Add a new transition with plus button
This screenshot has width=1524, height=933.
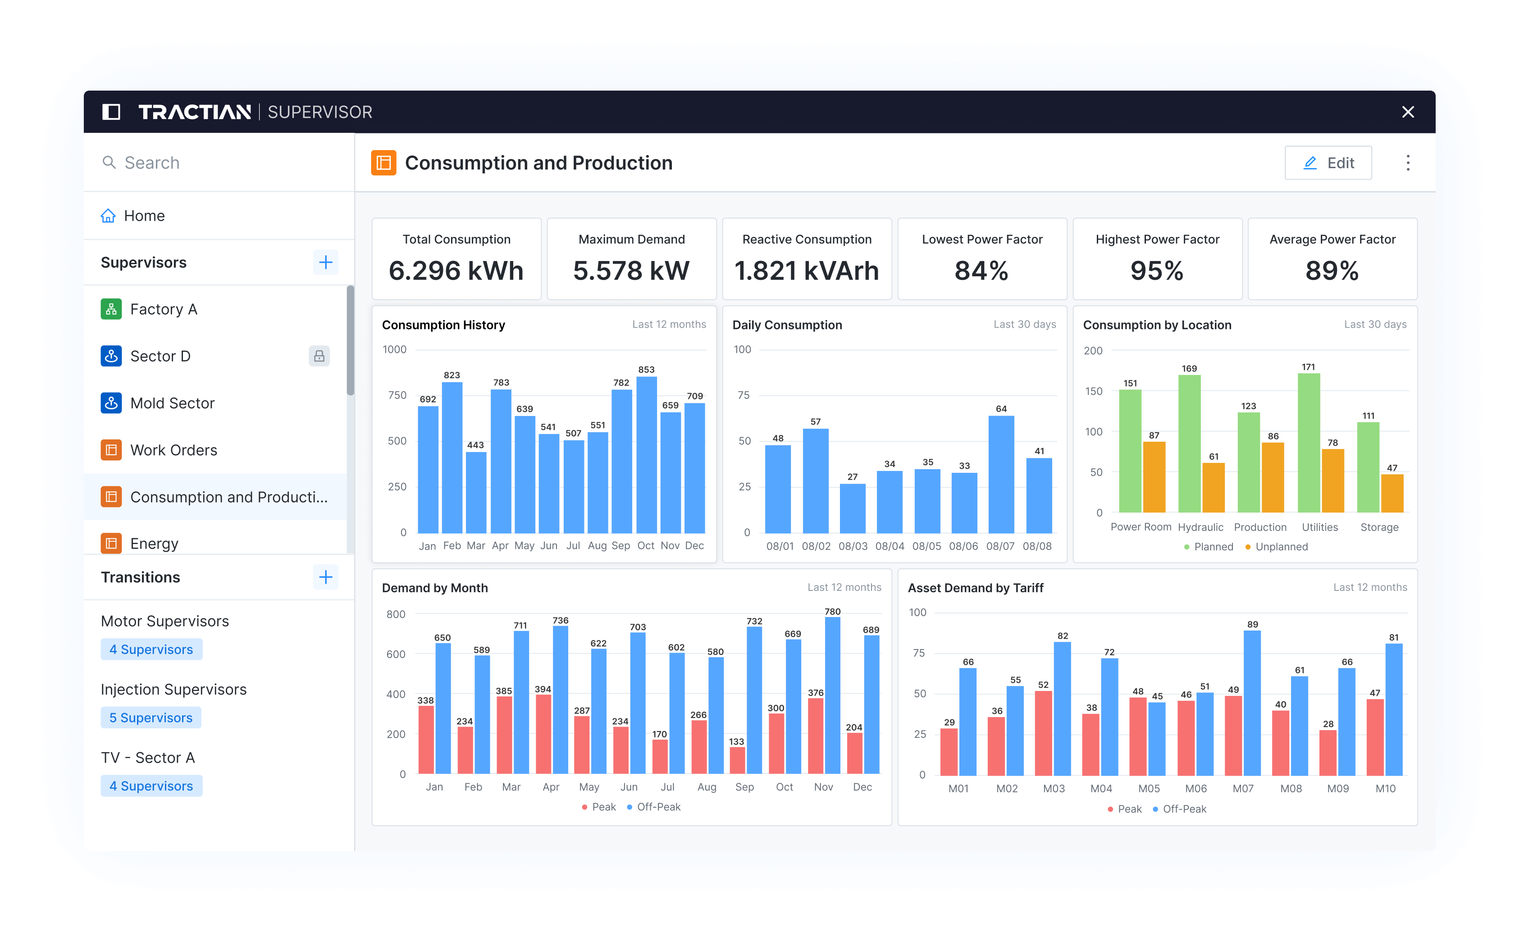[x=325, y=576]
